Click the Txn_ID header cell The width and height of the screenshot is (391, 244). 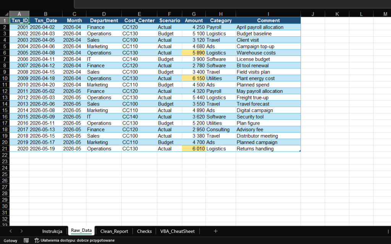pos(19,21)
